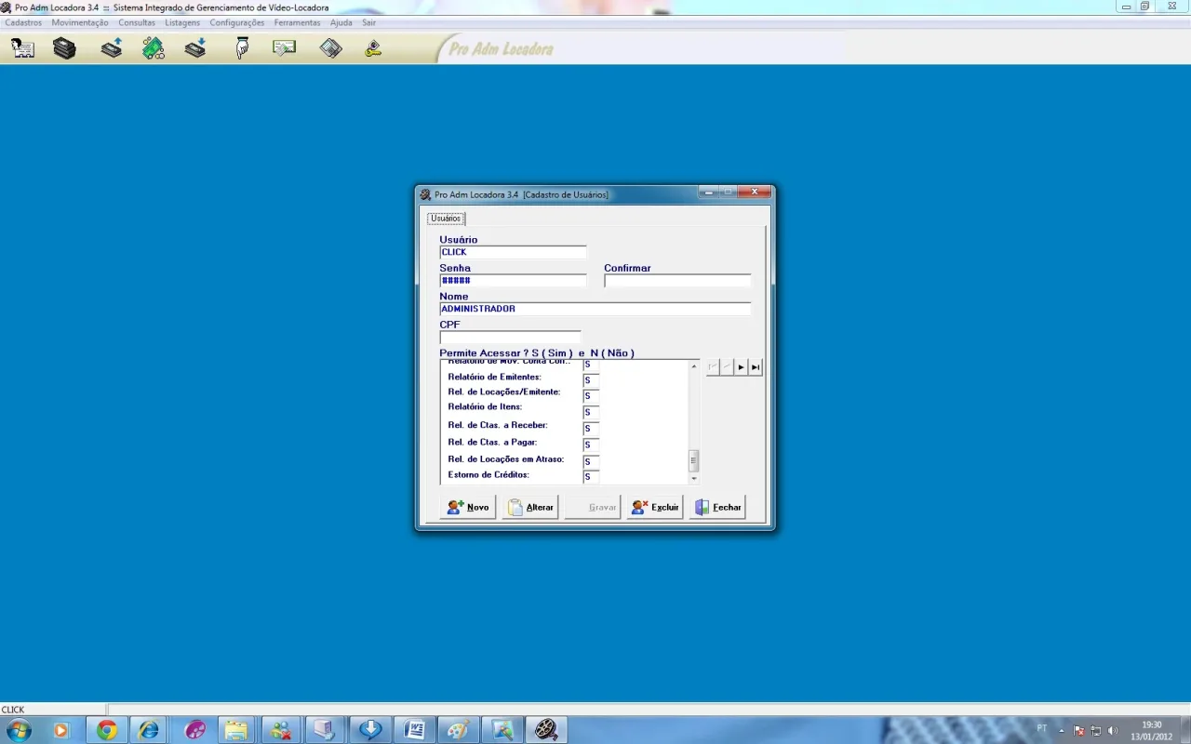Go to next user record arrow

742,367
